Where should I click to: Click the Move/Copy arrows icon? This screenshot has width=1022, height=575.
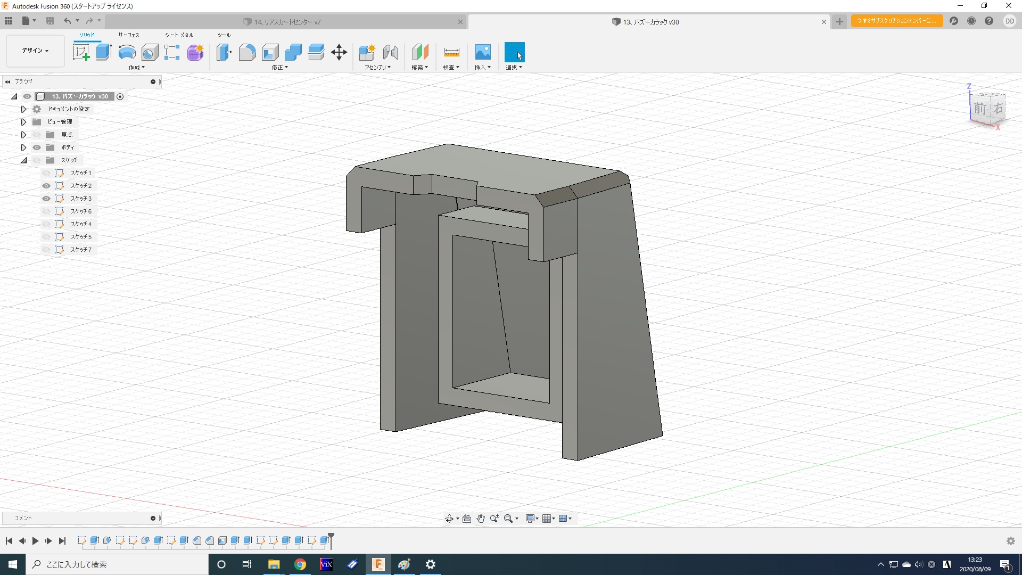click(x=339, y=52)
